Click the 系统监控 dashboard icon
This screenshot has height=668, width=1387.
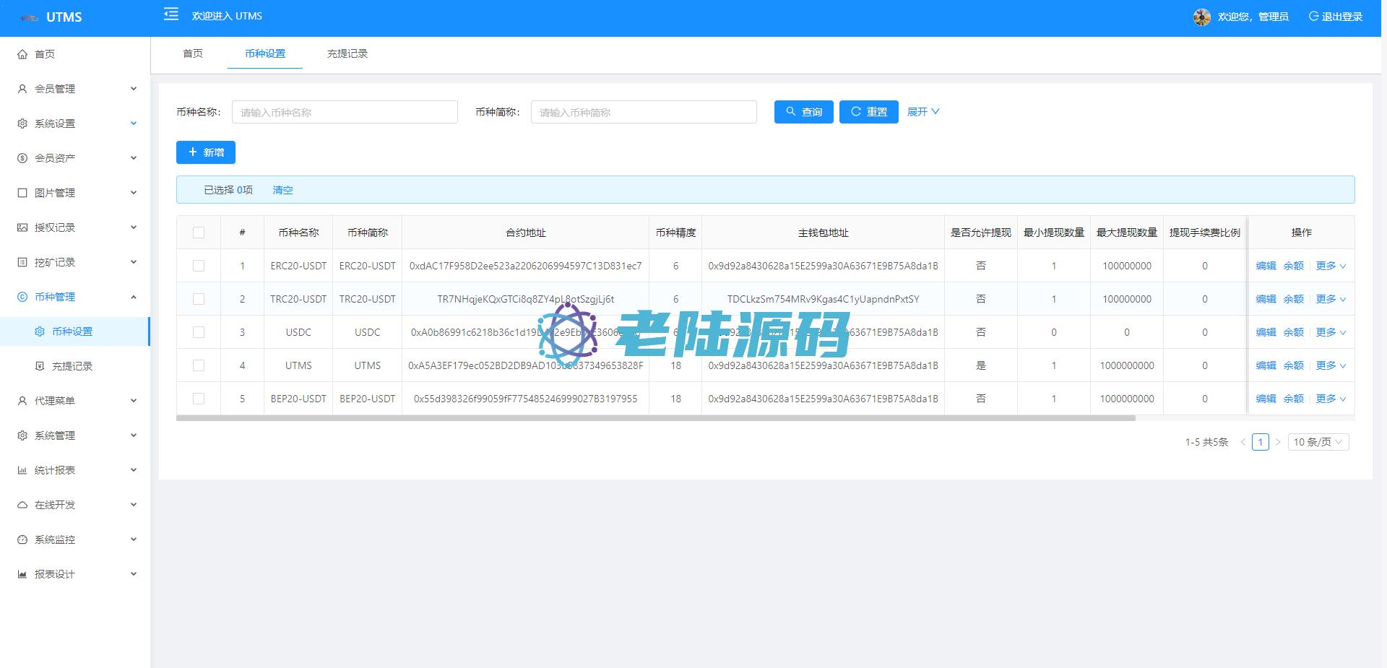(x=22, y=539)
